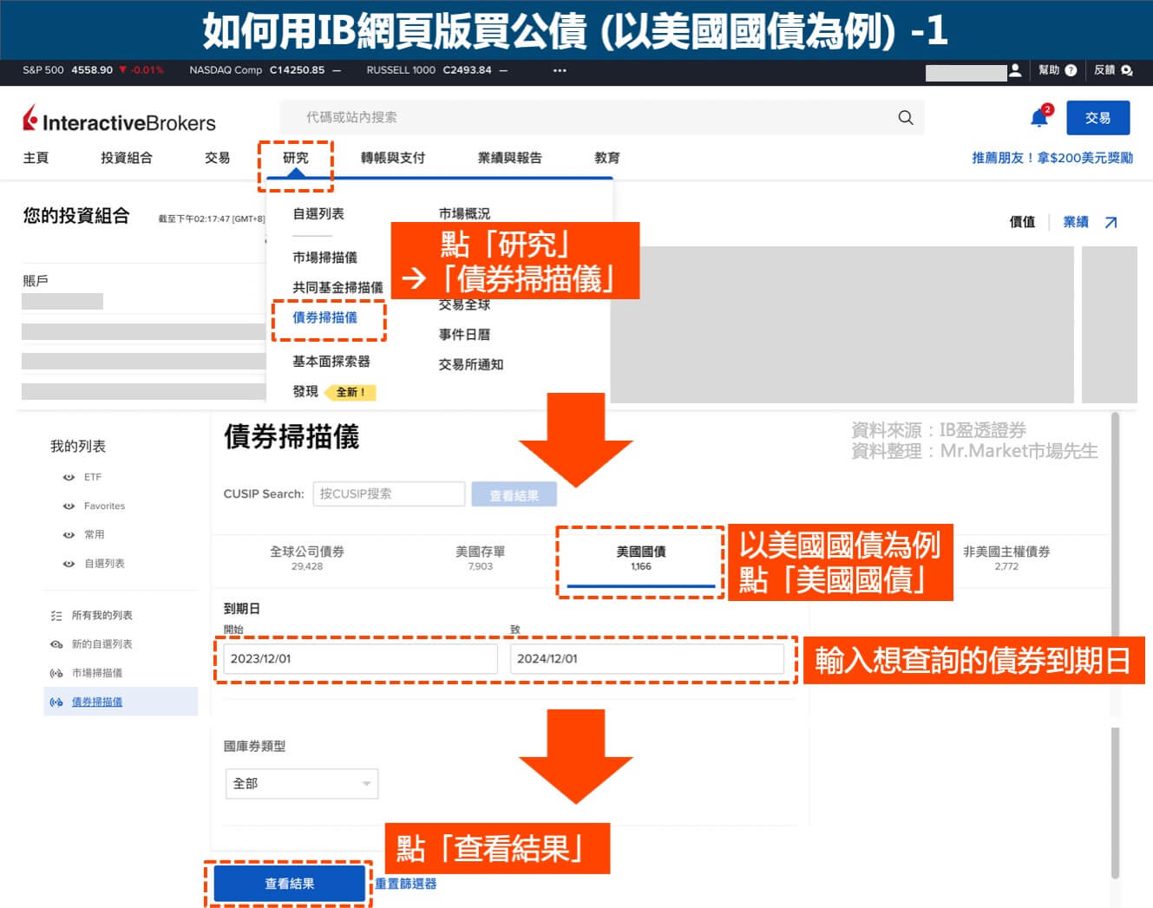Open the 業績與報告 tab

[509, 158]
